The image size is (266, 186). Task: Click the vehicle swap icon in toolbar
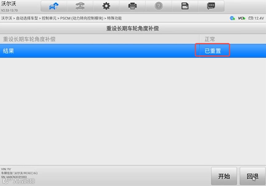click(80, 6)
